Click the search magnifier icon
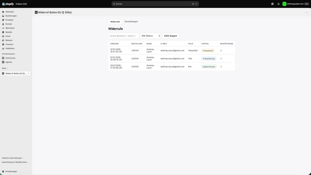Viewport: 311px width, 175px height. (114, 4)
